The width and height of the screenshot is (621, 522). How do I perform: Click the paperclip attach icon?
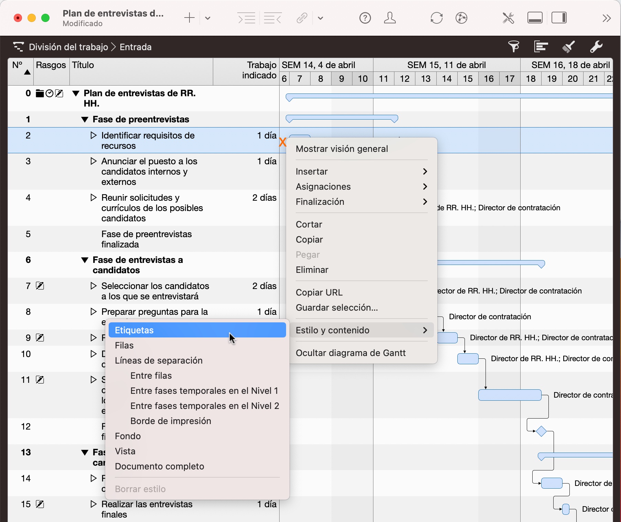click(302, 18)
